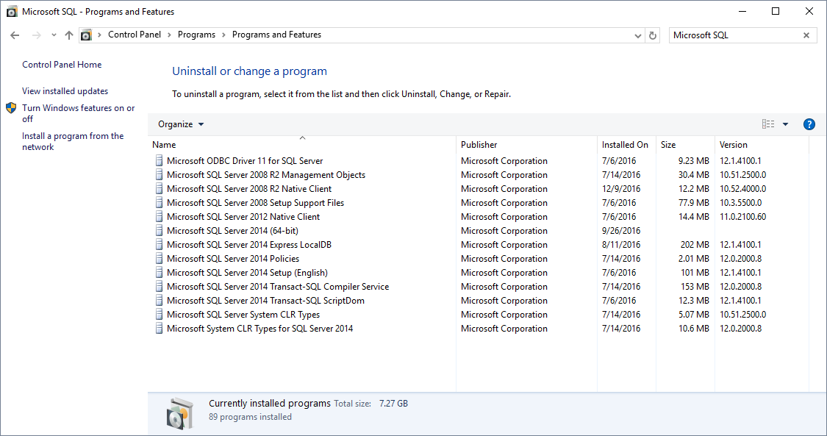This screenshot has width=827, height=436.
Task: Sort by Name column header
Action: (x=302, y=144)
